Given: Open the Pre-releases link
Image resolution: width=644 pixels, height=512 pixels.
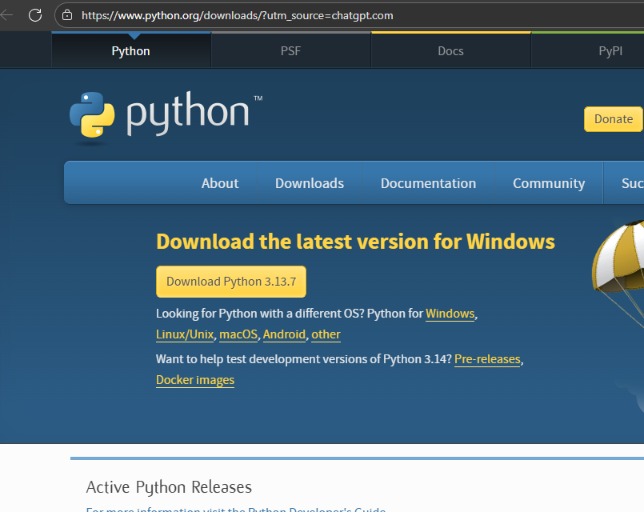Looking at the screenshot, I should coord(487,359).
